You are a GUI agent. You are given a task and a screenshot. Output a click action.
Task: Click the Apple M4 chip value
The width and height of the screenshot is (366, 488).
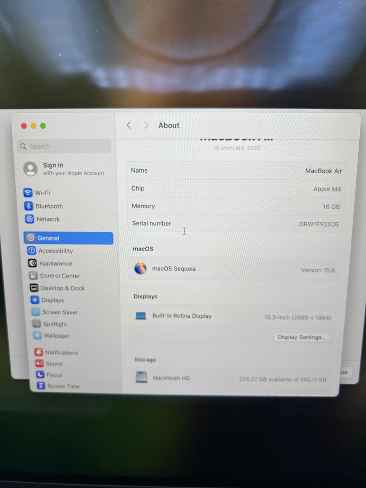coord(327,189)
